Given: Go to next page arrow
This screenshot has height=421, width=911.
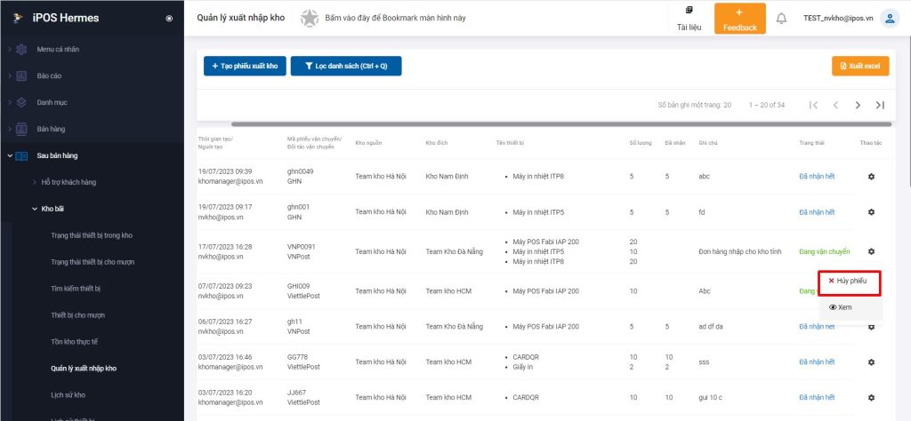Looking at the screenshot, I should [x=858, y=105].
